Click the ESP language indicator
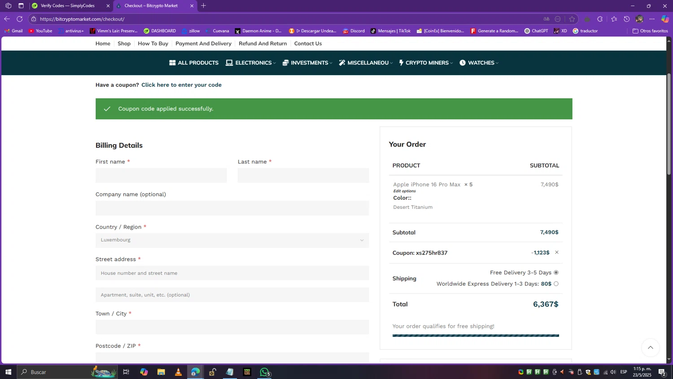 coord(624,372)
